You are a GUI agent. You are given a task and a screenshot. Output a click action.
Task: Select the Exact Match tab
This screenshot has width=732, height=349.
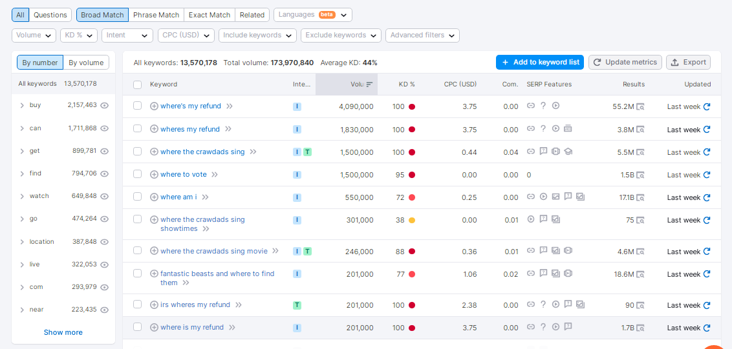click(x=210, y=15)
